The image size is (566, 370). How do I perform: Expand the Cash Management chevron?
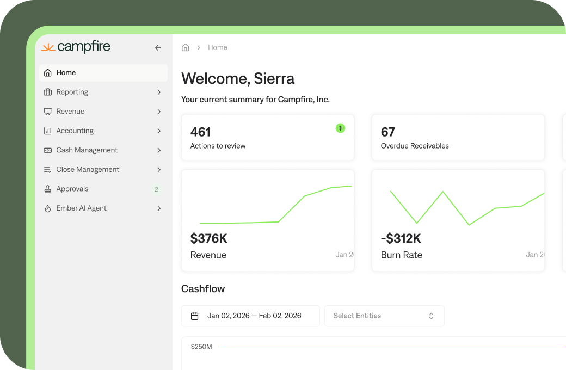point(159,150)
